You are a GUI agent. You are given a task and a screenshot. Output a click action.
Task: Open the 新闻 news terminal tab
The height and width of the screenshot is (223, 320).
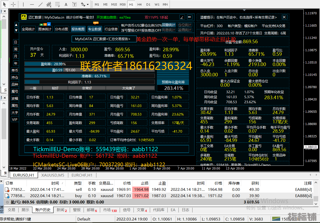point(62,210)
